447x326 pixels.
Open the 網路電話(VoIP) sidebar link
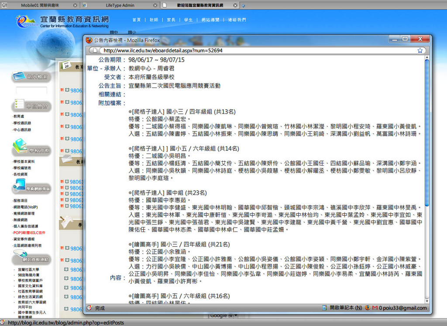(x=25, y=207)
